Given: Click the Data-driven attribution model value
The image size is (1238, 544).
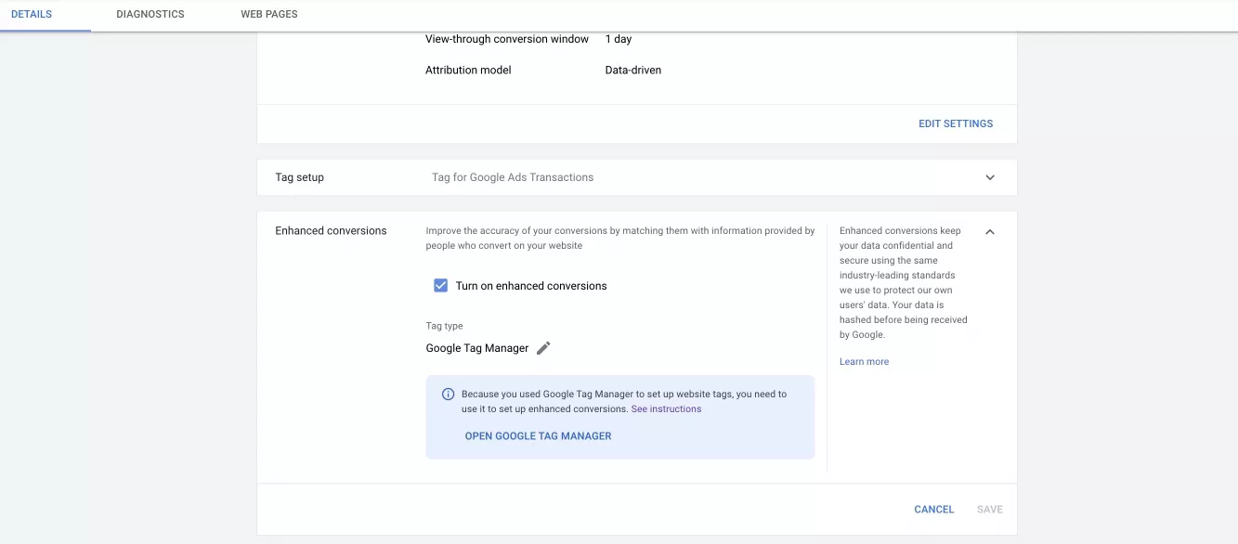Looking at the screenshot, I should (x=633, y=70).
